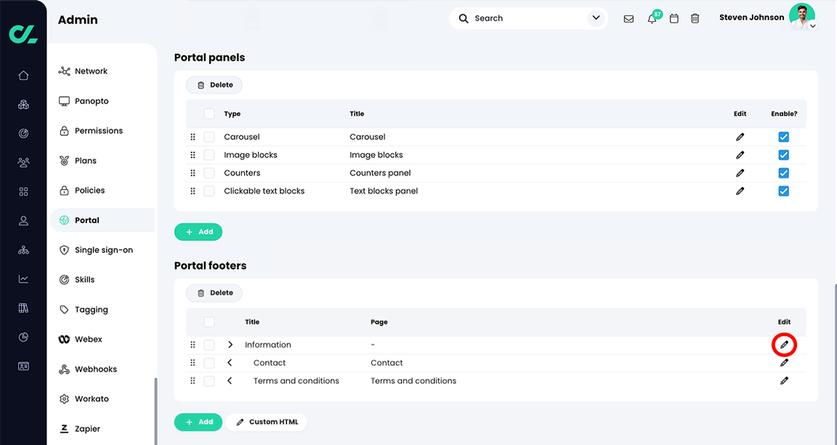Edit the Contact footer via its pencil icon
This screenshot has width=837, height=445.
[x=784, y=362]
